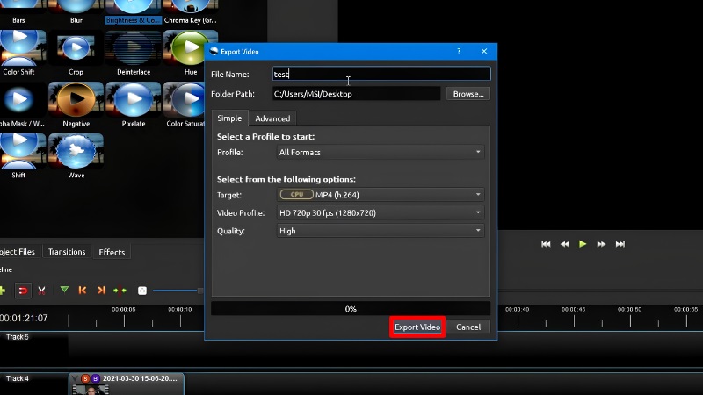Viewport: 703px width, 395px height.
Task: Open the Target MP4 (h.264) dropdown
Action: pyautogui.click(x=380, y=195)
